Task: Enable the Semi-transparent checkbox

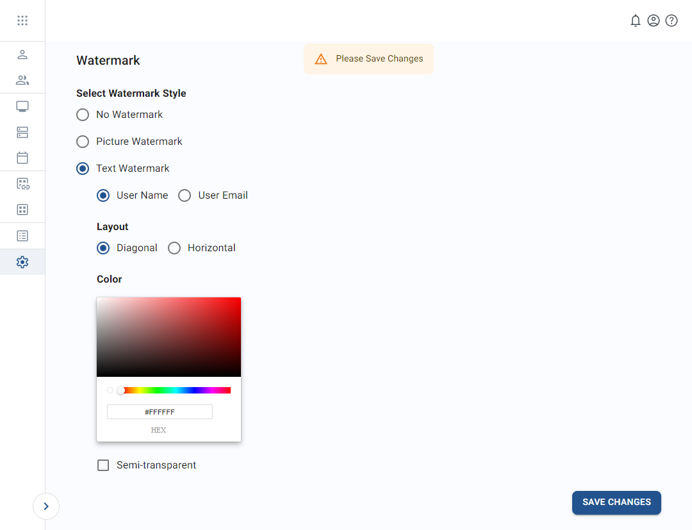Action: coord(103,465)
